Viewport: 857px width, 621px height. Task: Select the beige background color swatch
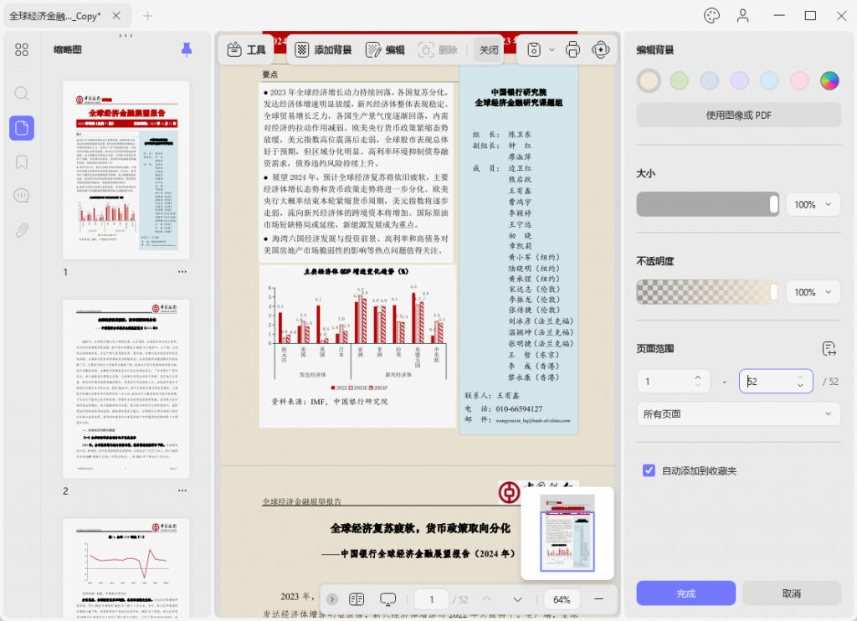[649, 81]
